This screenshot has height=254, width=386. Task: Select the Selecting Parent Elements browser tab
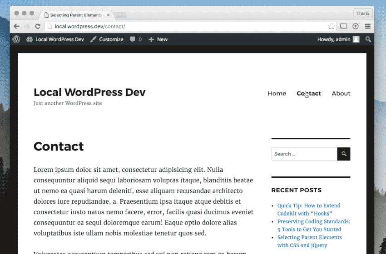coord(76,15)
